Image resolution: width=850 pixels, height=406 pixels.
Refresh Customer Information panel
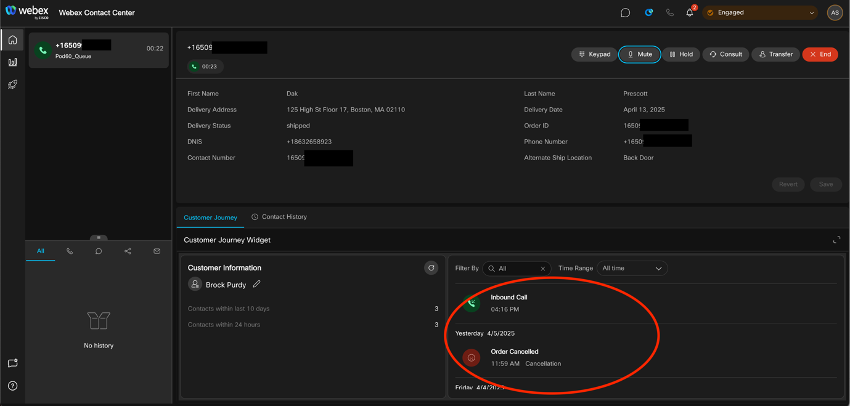(431, 268)
